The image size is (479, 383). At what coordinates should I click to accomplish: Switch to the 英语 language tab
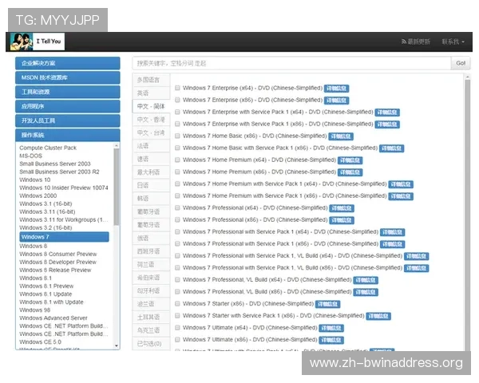[x=151, y=93]
